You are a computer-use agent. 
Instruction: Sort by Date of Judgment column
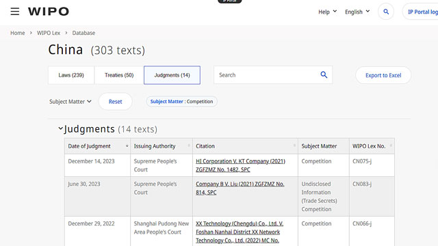(97, 146)
